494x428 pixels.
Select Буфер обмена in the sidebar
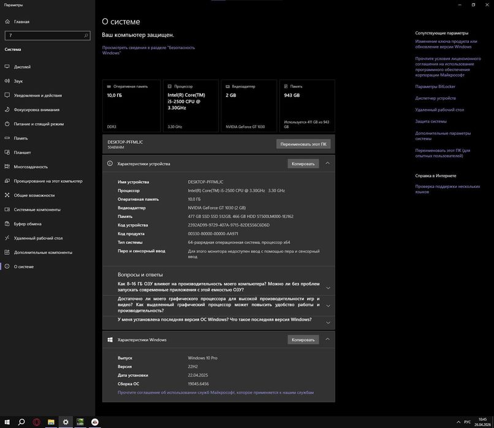pyautogui.click(x=48, y=223)
